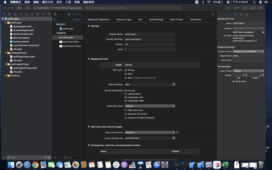This screenshot has width=272, height=170.
Task: Open the Report navigator icon
Action: [49, 14]
